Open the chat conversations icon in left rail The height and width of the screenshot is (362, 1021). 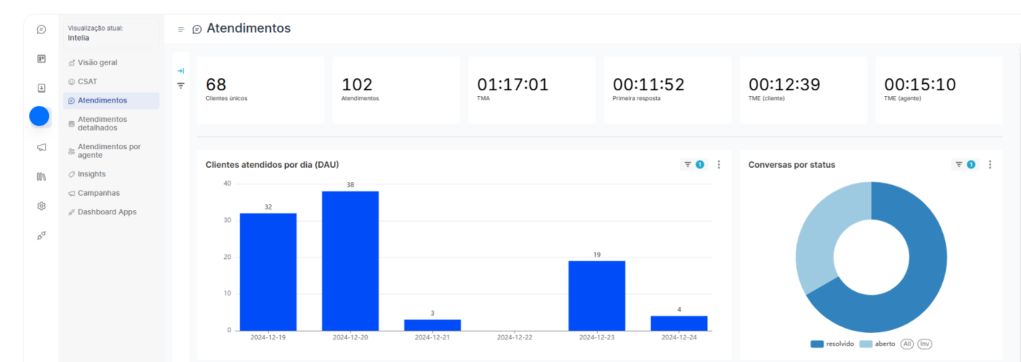[x=41, y=30]
